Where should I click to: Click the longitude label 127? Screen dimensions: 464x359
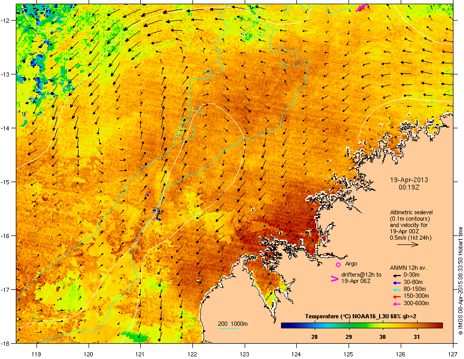pos(453,354)
